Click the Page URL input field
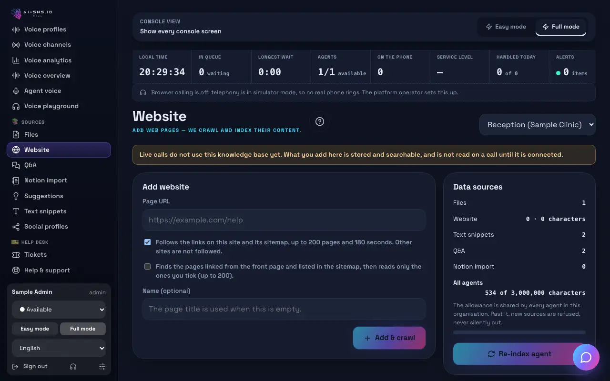 [x=284, y=220]
